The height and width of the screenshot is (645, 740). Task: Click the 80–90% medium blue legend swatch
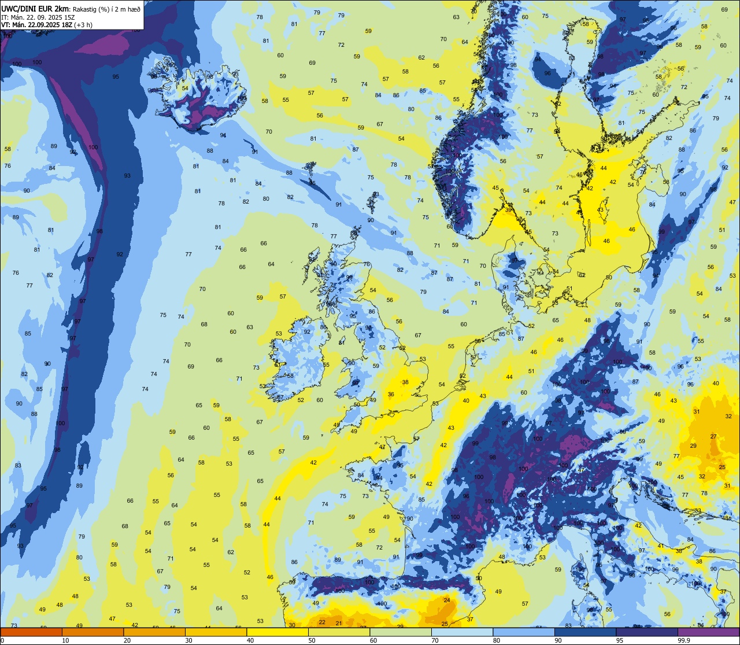tap(524, 632)
